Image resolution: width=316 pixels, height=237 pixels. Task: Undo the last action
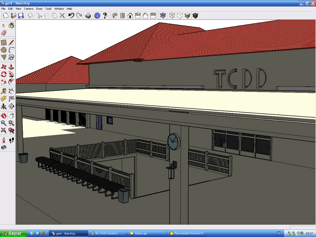pos(71,15)
